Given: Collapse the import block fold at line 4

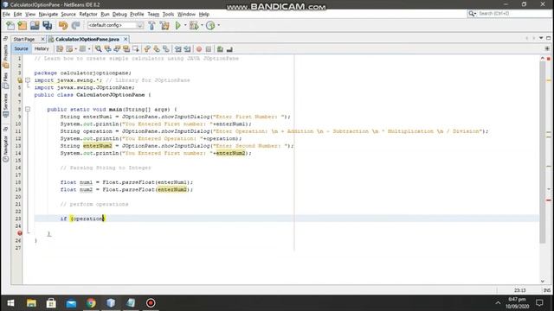Looking at the screenshot, I should (x=28, y=80).
